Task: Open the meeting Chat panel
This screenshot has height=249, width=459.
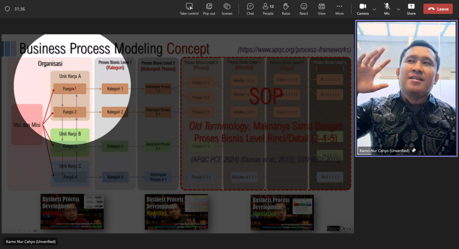Action: (250, 9)
